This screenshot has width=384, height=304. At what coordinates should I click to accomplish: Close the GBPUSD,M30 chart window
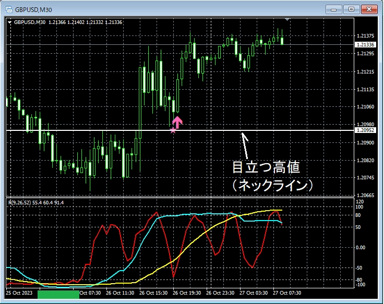369,9
